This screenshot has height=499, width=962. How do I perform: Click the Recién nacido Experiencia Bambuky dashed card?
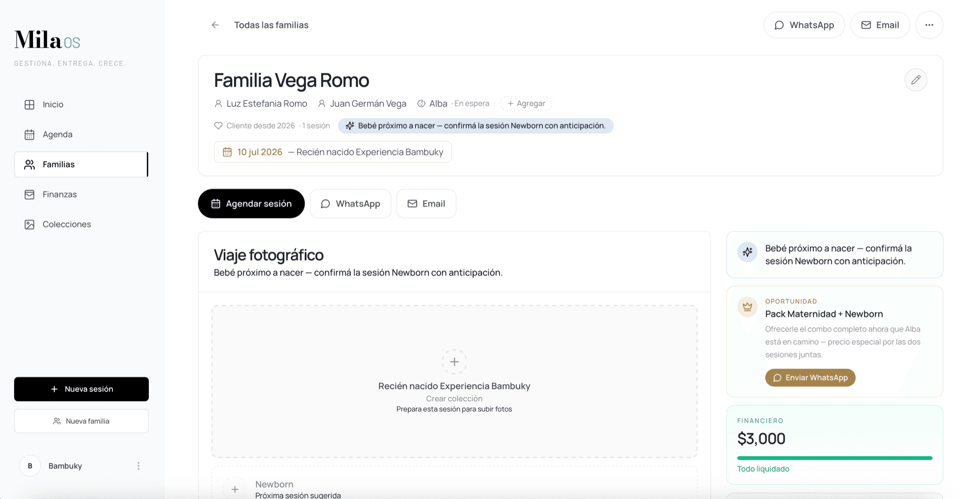click(x=454, y=381)
